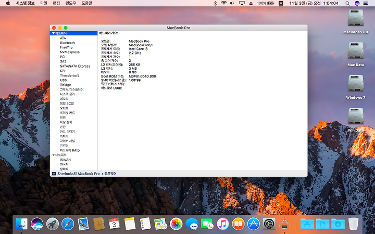Open the 편집 menu
The width and height of the screenshot is (375, 234).
(x=56, y=3)
